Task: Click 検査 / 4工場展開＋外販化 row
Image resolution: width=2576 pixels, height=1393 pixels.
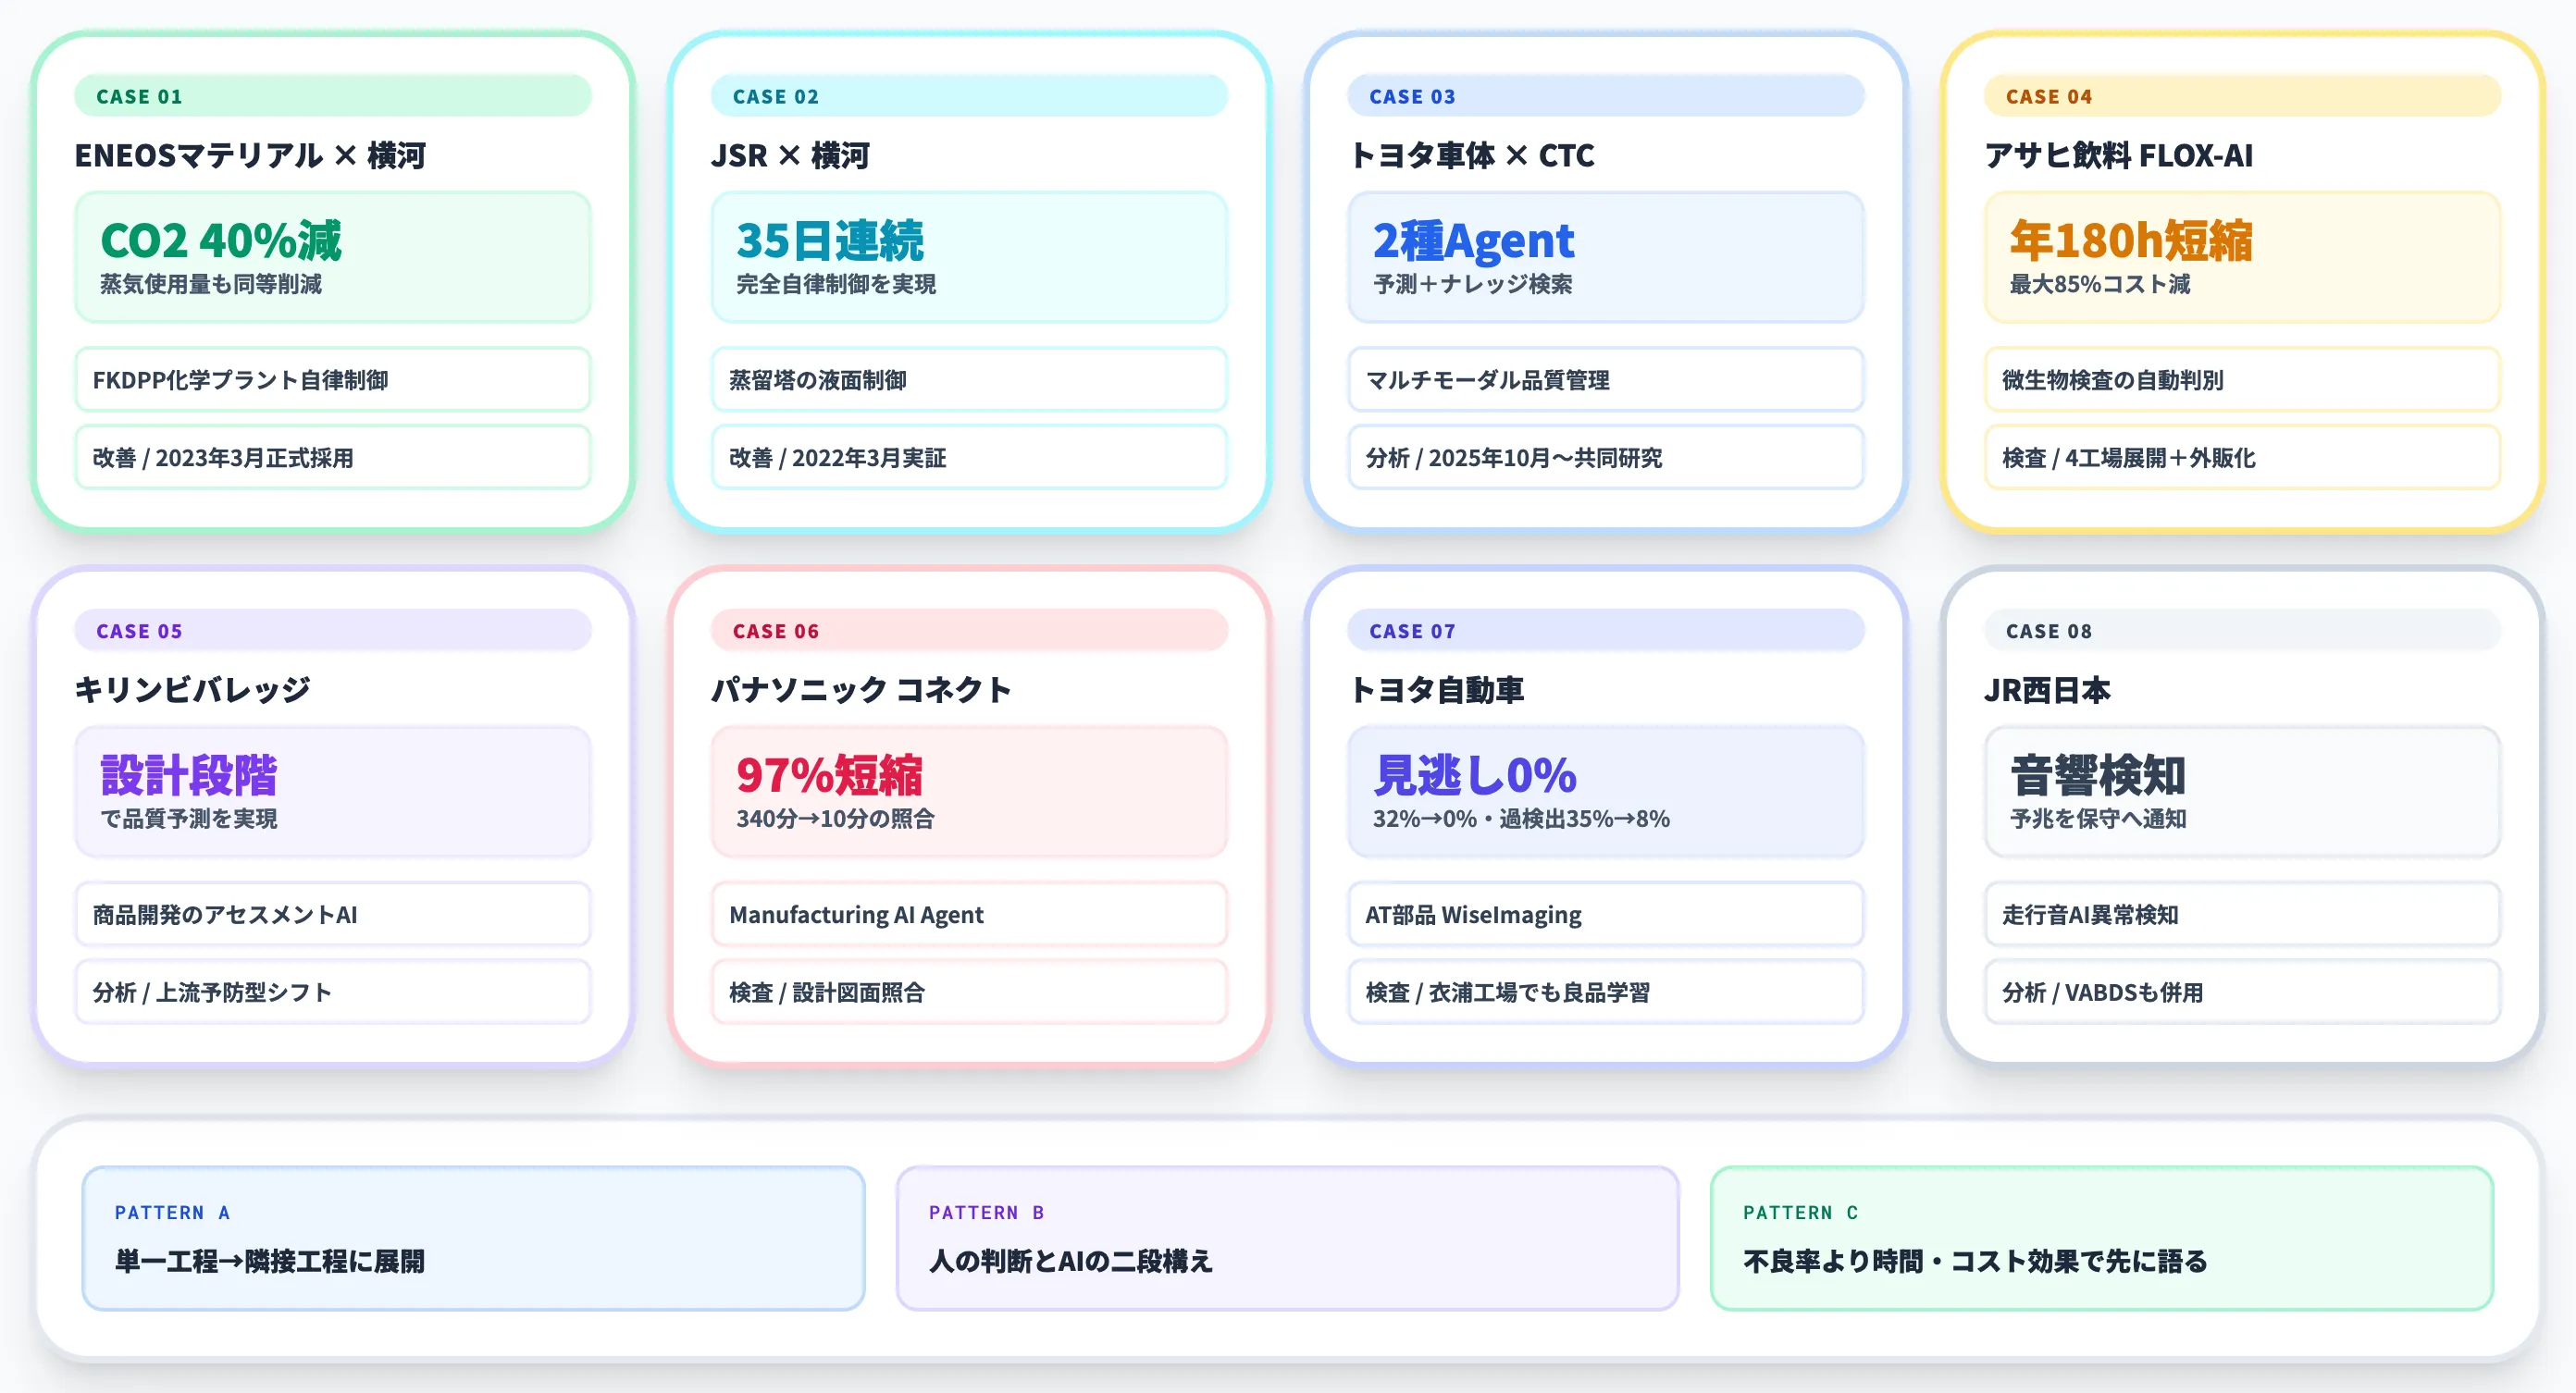Action: coord(2242,458)
